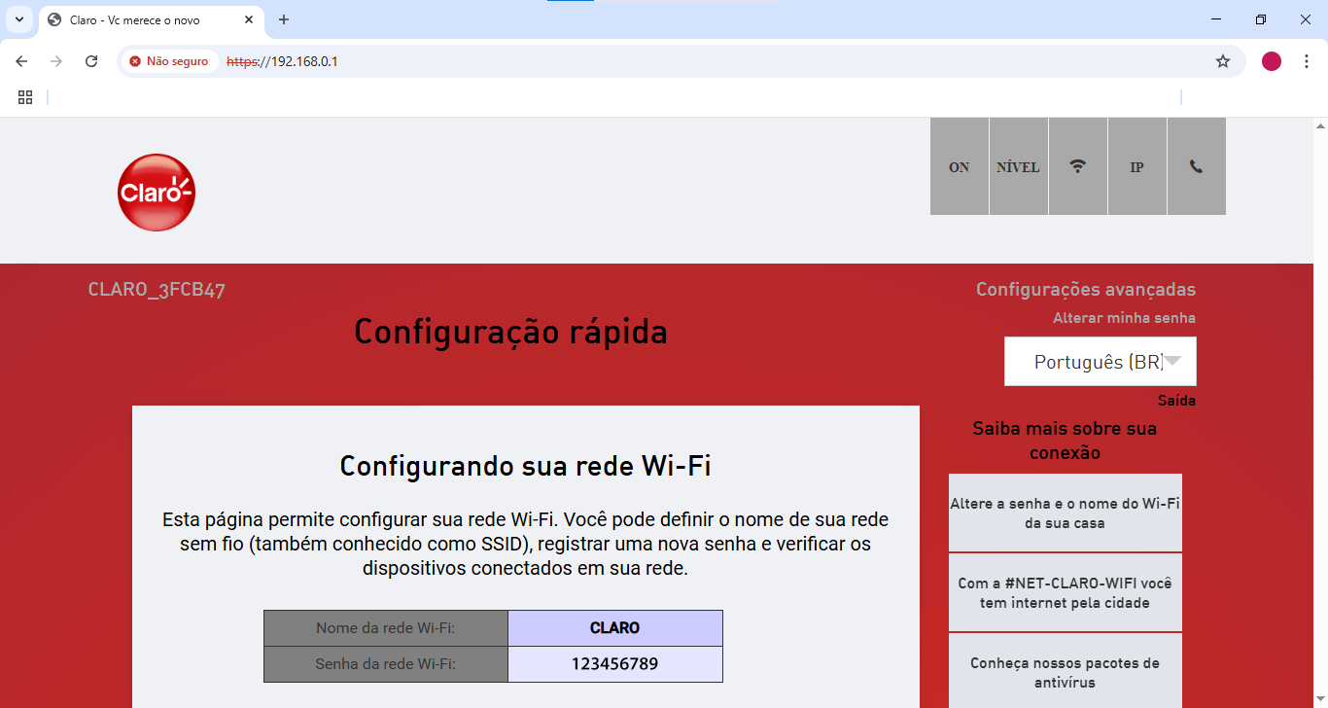Click Configurando sua rede Wi-Fi heading
1328x708 pixels.
tap(526, 466)
